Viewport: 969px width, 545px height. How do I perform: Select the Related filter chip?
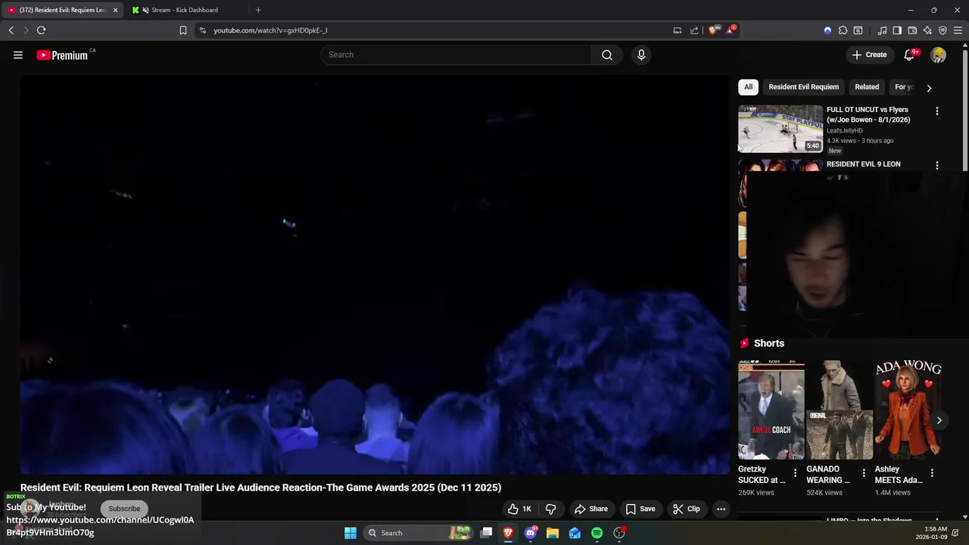[x=867, y=87]
